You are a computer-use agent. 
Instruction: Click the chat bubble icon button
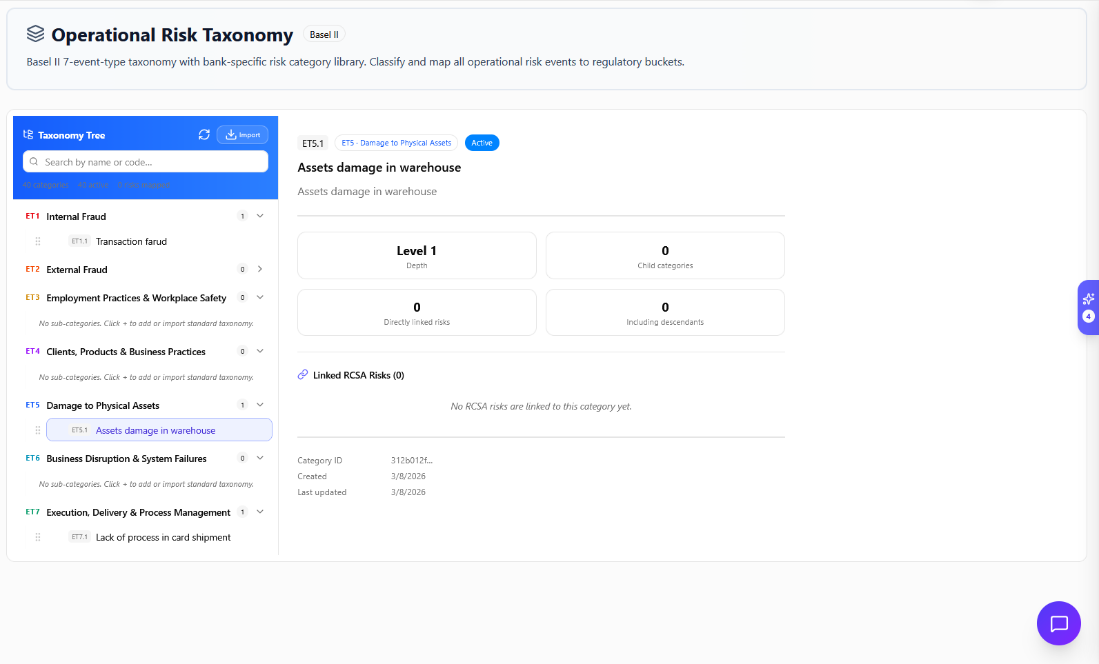click(1058, 623)
